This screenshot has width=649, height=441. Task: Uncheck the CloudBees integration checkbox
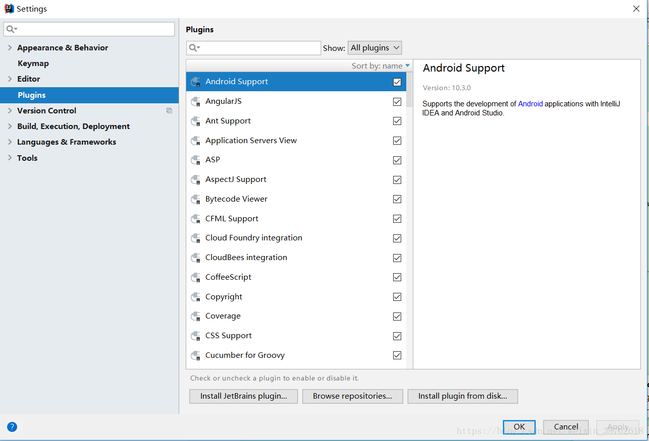click(x=397, y=258)
